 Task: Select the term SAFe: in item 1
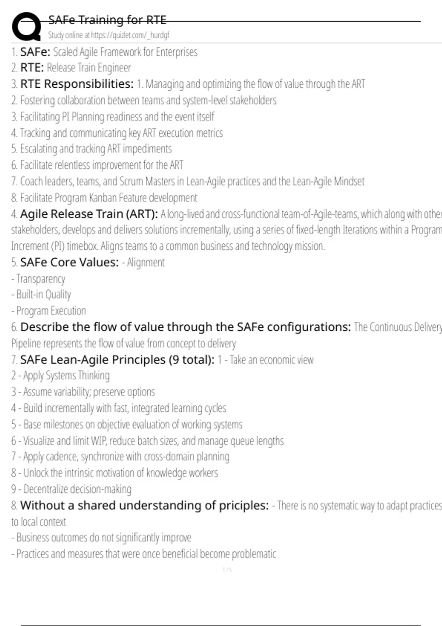[x=35, y=52]
